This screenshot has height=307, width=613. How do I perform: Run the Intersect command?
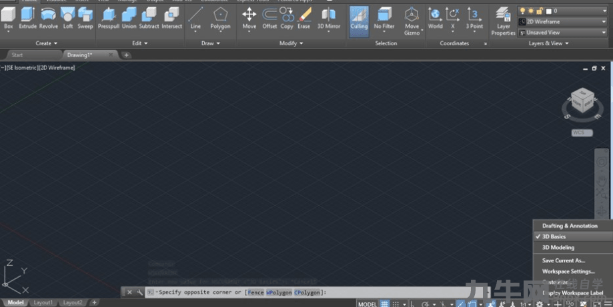click(x=172, y=19)
